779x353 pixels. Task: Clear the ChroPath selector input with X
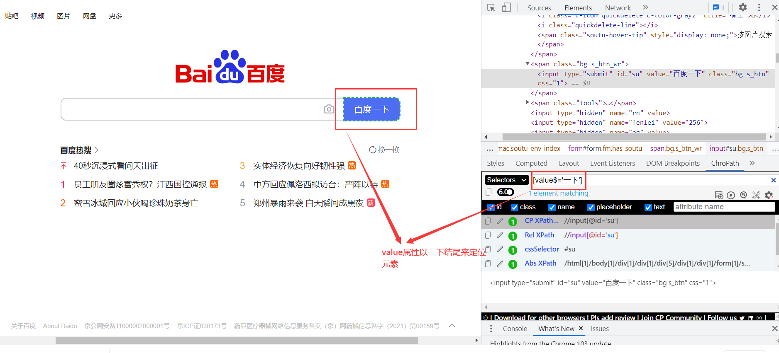pos(773,180)
